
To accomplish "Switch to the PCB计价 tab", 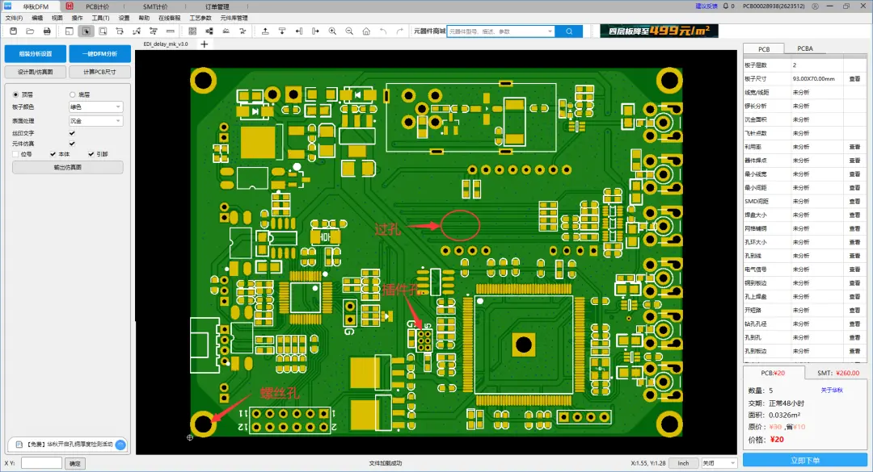I will (x=98, y=6).
